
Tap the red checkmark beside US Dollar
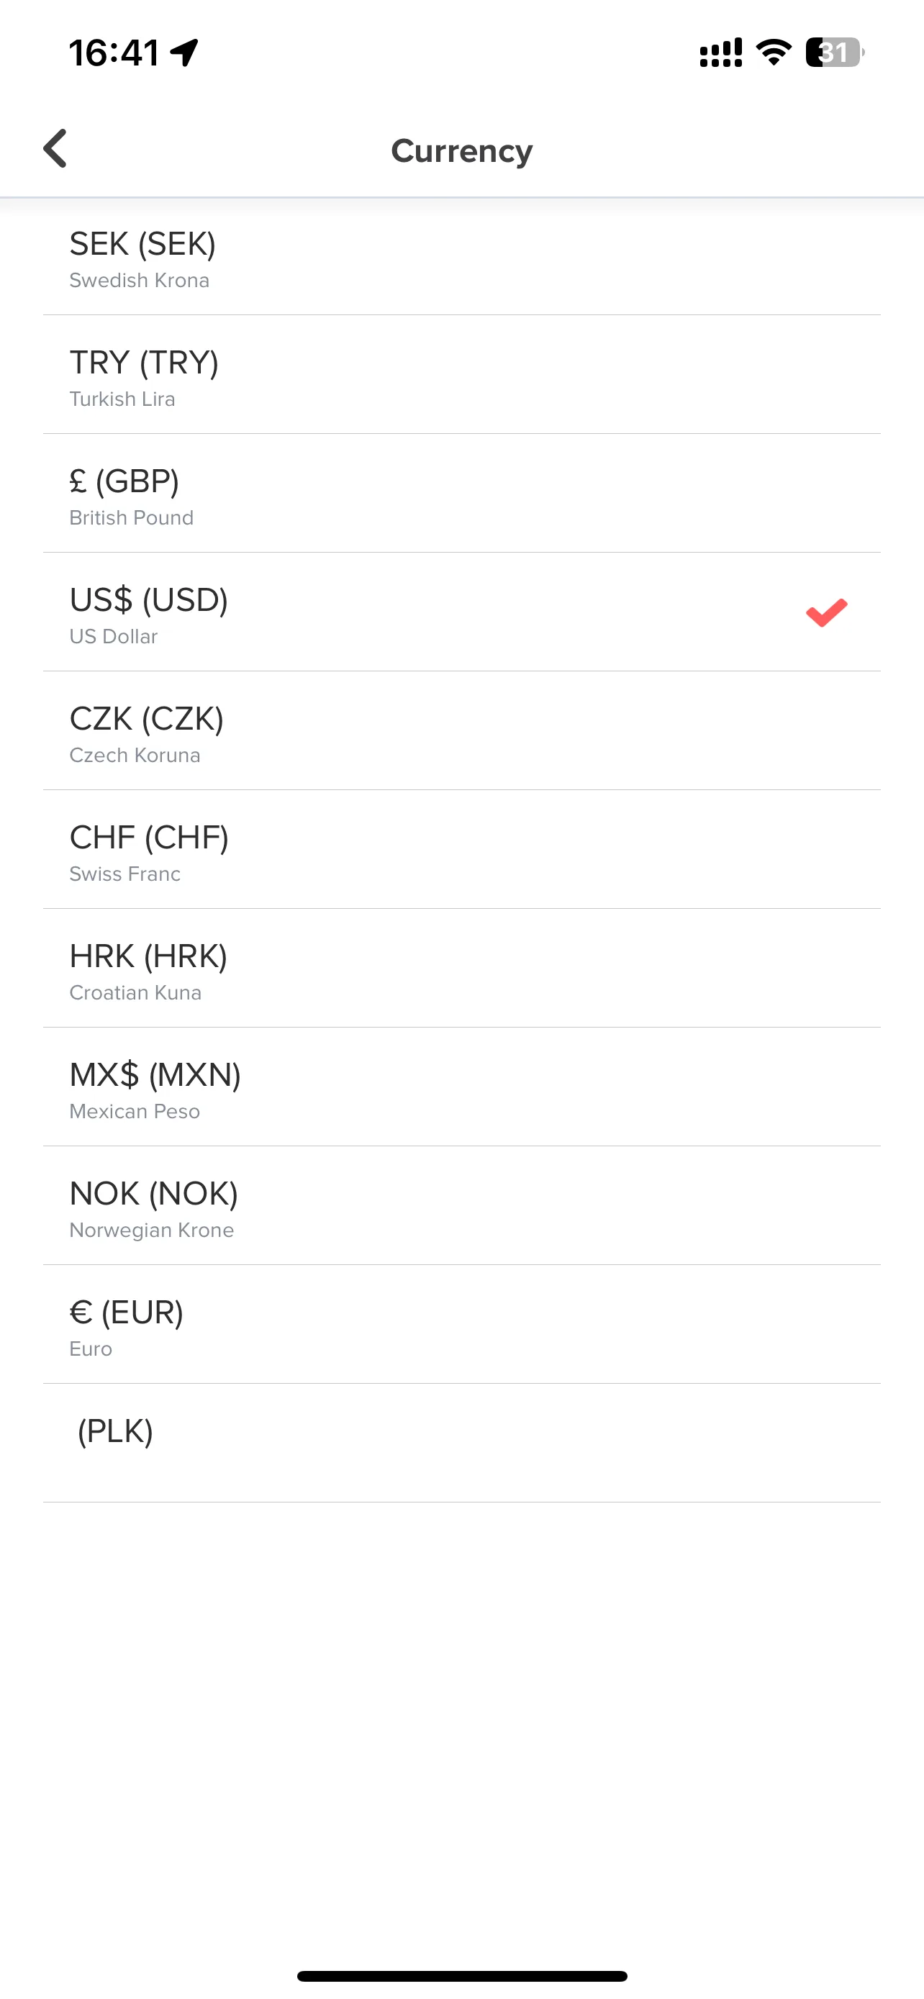[826, 612]
